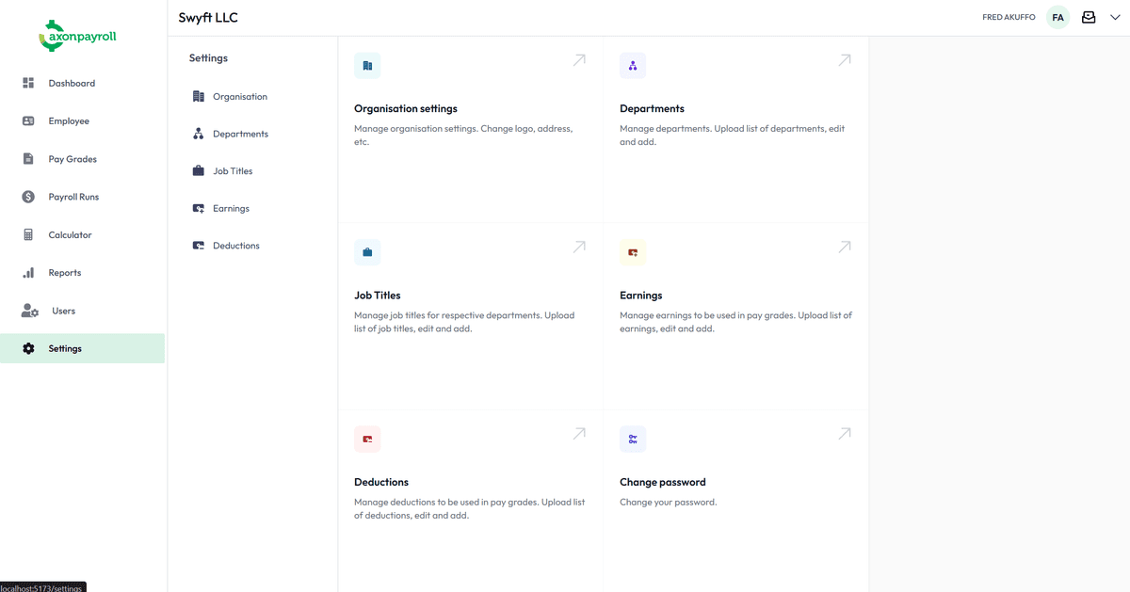Viewport: 1130px width, 592px height.
Task: Open the Departments card arrow
Action: 845,60
